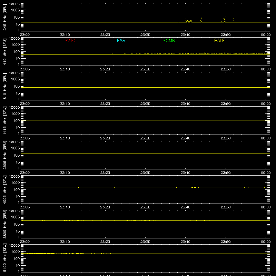Image resolution: width=276 pixels, height=276 pixels.
Task: Click 23:00 tick label under 4995 MHz plot
Action: coord(25,207)
